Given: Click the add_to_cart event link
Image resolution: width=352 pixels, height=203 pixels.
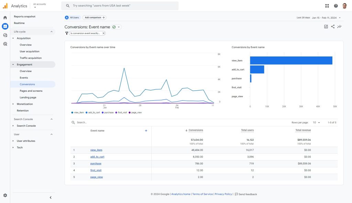Looking at the screenshot, I should click(x=97, y=157).
